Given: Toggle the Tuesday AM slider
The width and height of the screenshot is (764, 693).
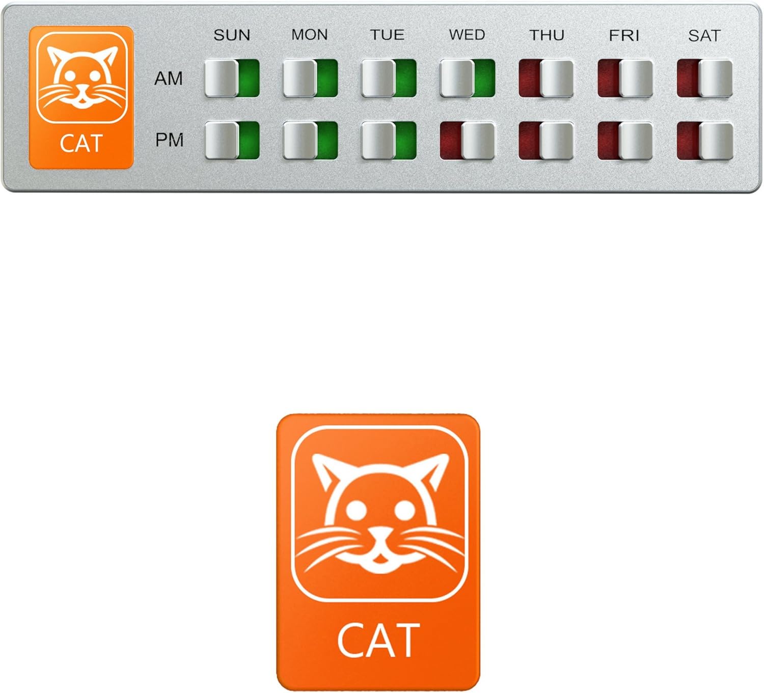Looking at the screenshot, I should 389,78.
